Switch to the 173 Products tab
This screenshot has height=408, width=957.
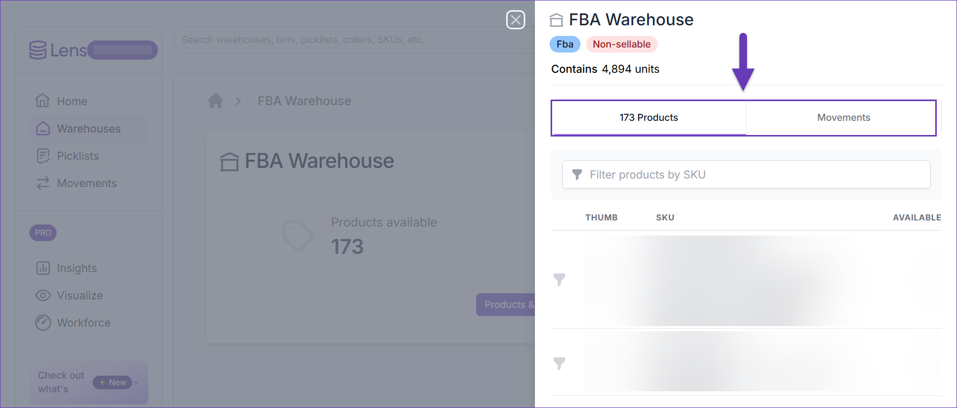point(649,118)
